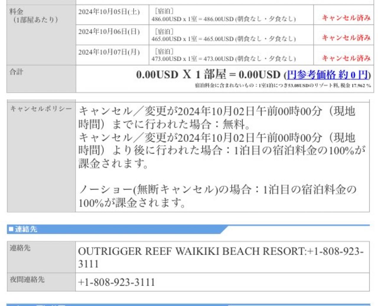Screen dimensions: 378x306
Task: Click the ■連絡先 section header
Action: click(23, 229)
